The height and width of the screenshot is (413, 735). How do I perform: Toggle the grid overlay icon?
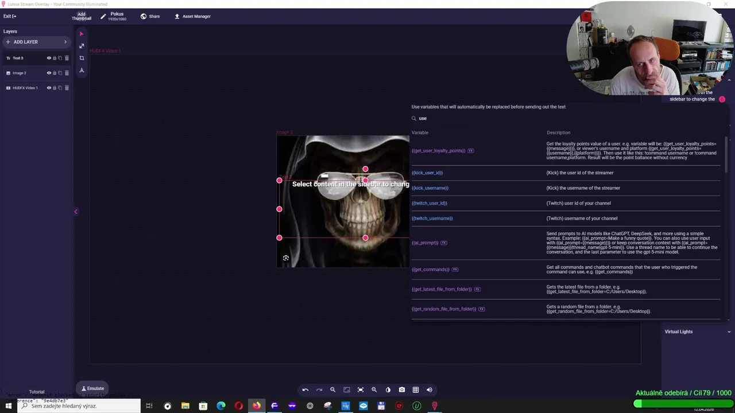point(416,390)
